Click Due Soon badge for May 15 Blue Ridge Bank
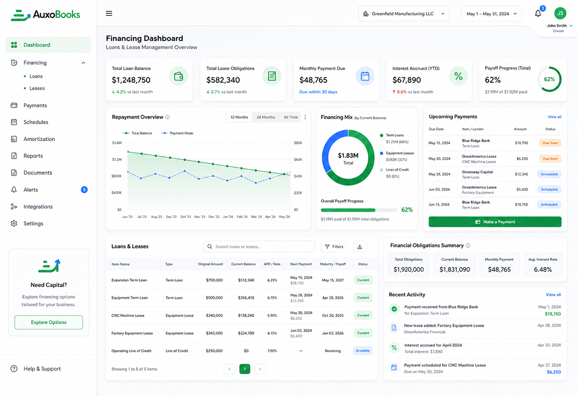The width and height of the screenshot is (577, 396). pos(550,143)
